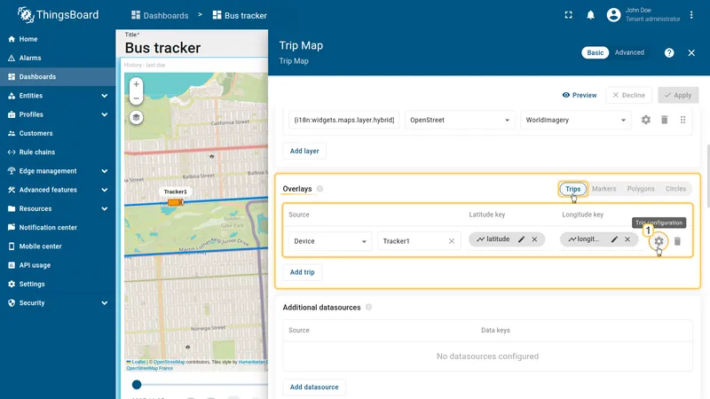The image size is (710, 399).
Task: Expand the Security chevron
Action: pyautogui.click(x=105, y=303)
